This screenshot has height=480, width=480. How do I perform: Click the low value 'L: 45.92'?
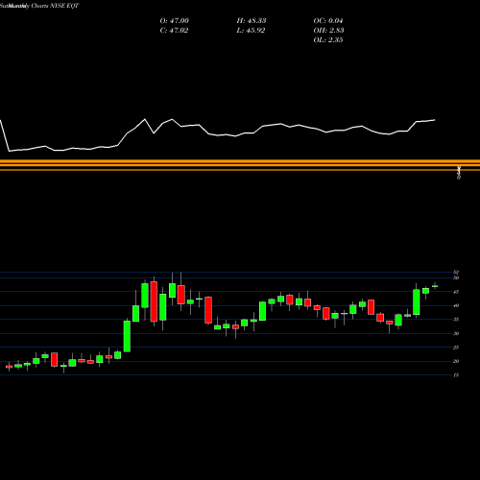click(x=251, y=31)
